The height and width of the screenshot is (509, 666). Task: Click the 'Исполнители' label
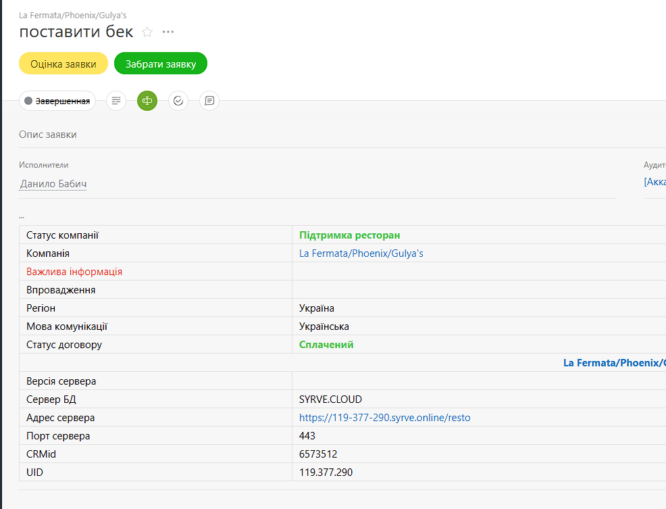pos(44,165)
